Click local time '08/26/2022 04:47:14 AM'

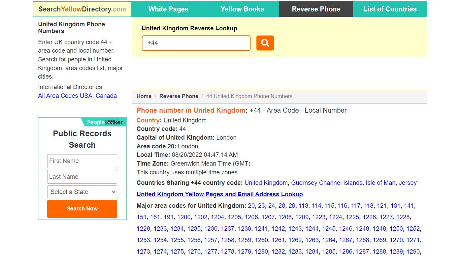coord(205,155)
